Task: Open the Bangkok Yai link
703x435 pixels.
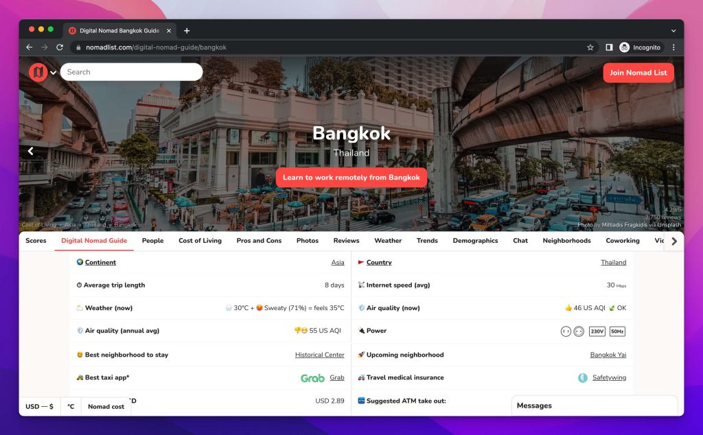Action: point(608,355)
